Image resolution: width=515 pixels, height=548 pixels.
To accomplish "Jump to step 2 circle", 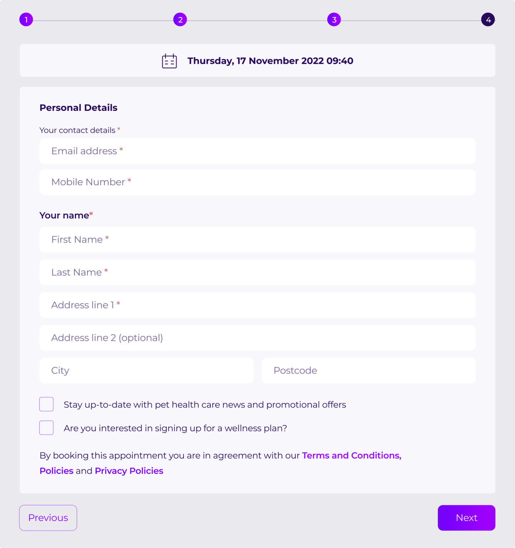I will 180,20.
